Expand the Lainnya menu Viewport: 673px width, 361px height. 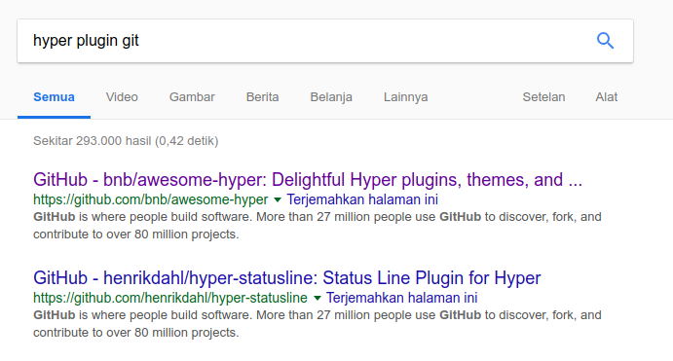point(405,97)
